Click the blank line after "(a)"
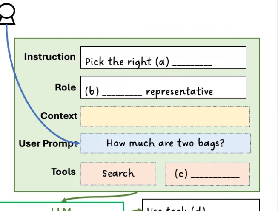 (192, 65)
